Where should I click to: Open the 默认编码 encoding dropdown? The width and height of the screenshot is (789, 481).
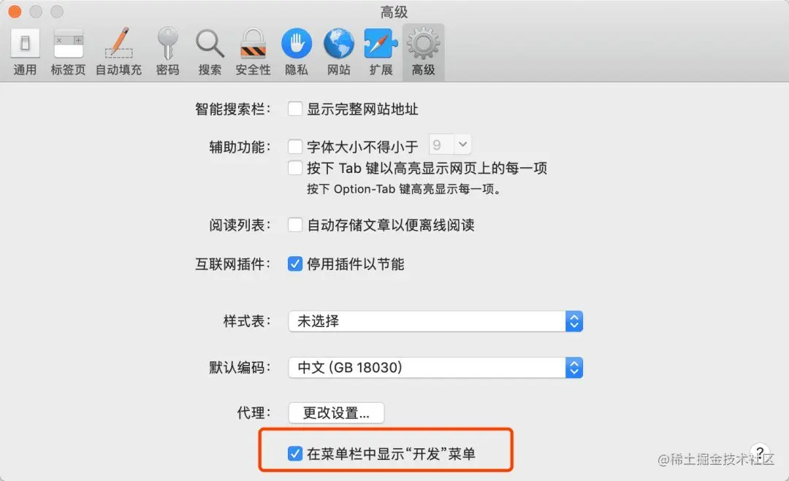coord(435,367)
